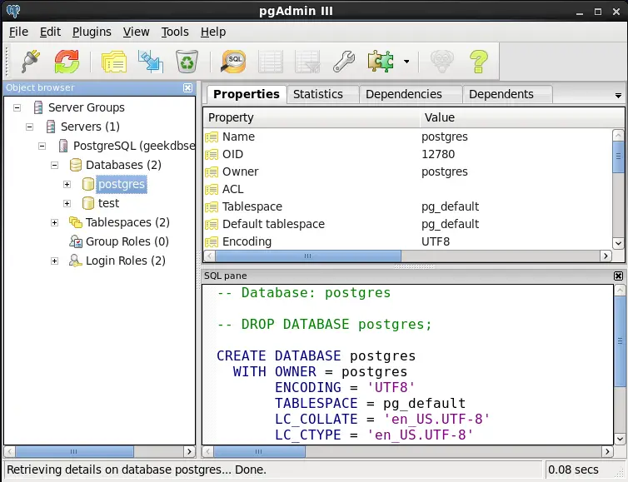Click the properties vertical scrollbar thumb
The width and height of the screenshot is (628, 482).
[618, 157]
